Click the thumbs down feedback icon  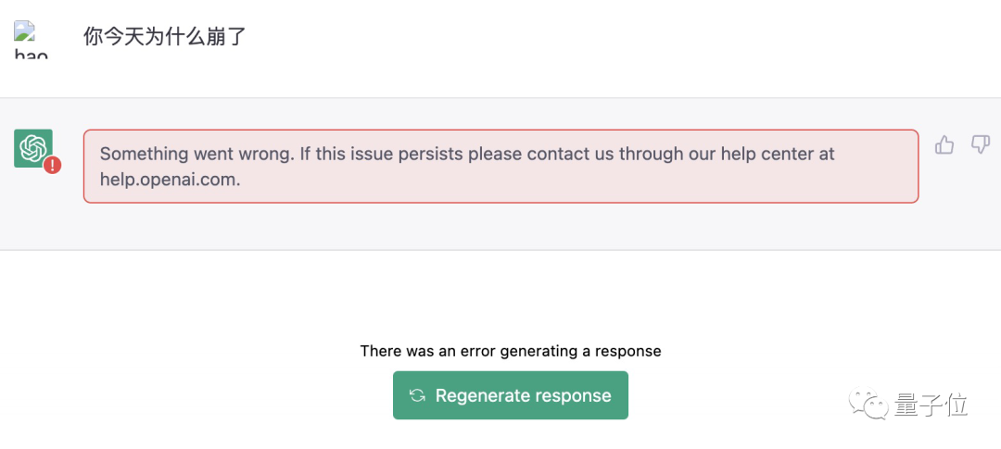tap(980, 145)
